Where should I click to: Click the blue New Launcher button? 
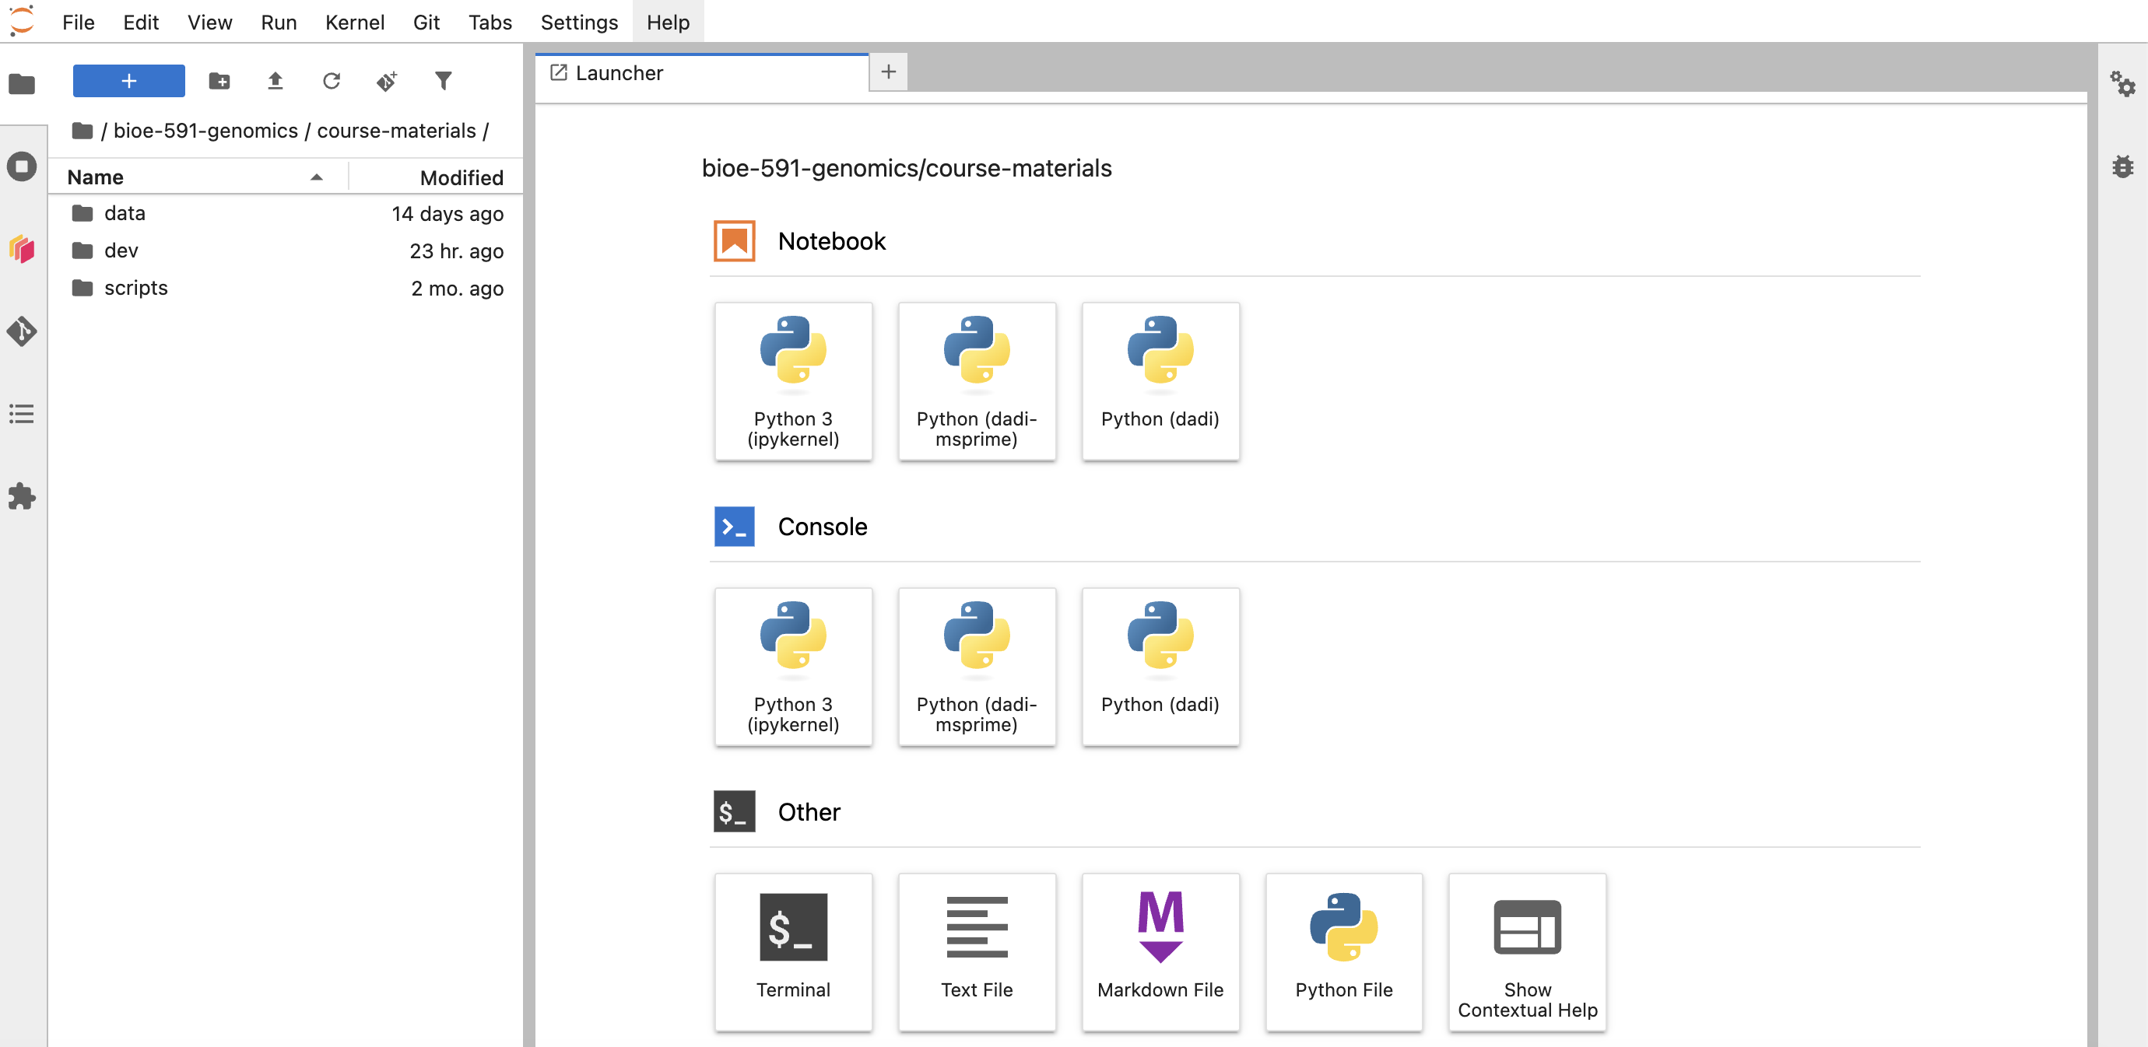(128, 81)
